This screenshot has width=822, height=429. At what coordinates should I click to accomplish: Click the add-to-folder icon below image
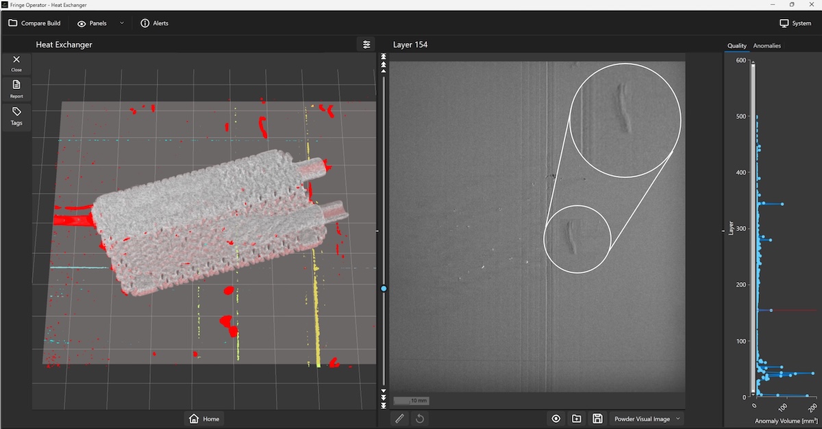(x=576, y=418)
